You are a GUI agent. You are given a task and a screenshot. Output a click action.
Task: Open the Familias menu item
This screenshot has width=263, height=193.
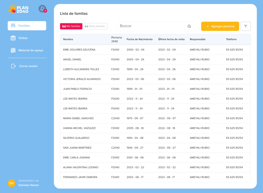[27, 26]
